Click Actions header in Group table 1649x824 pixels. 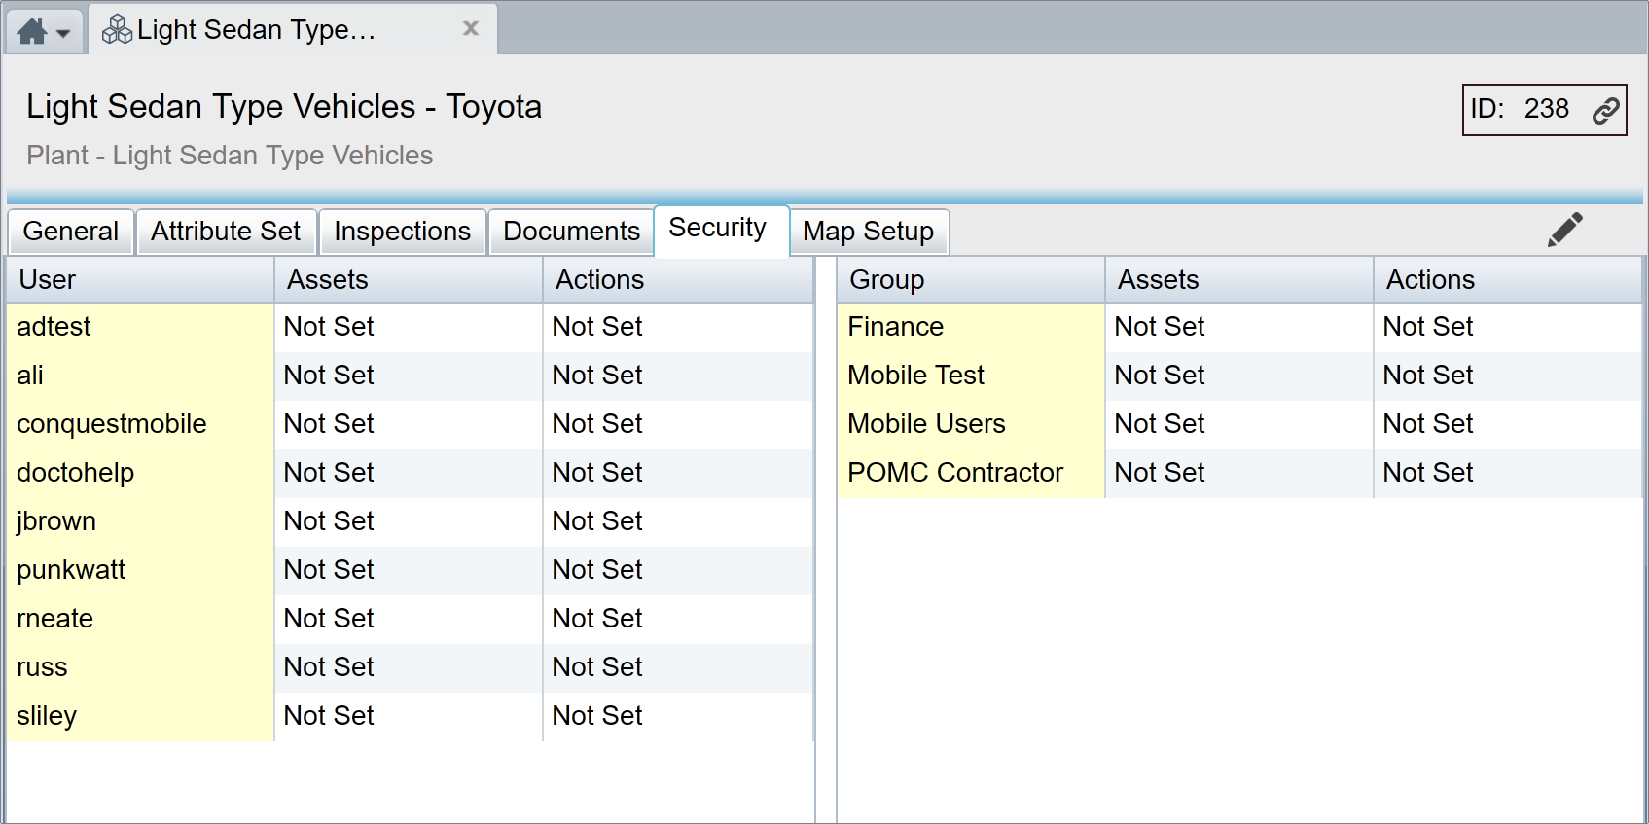(1508, 280)
